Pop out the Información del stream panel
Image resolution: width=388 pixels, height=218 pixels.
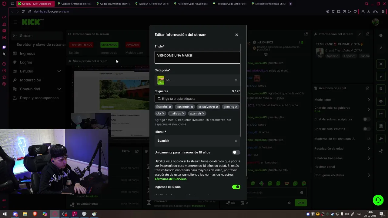click(368, 34)
